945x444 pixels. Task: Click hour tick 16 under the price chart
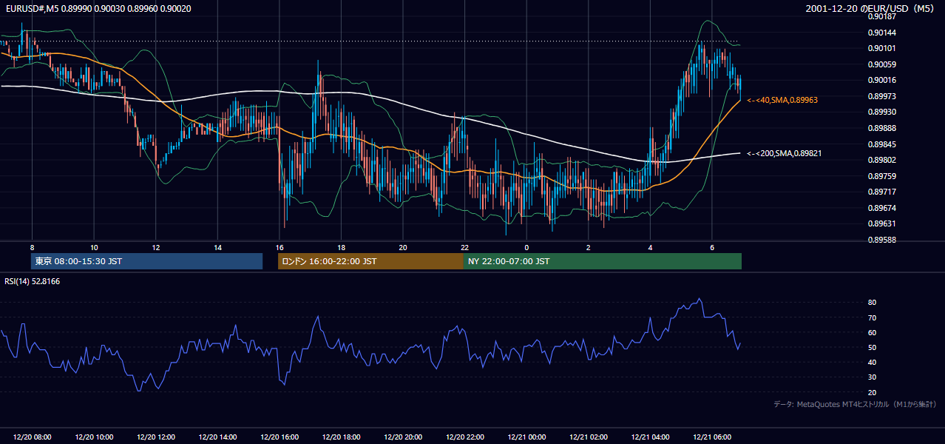(280, 247)
